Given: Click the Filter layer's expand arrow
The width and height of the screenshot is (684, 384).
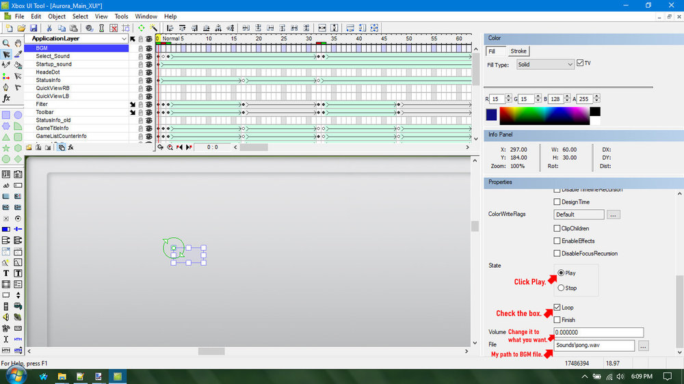Looking at the screenshot, I should 133,105.
